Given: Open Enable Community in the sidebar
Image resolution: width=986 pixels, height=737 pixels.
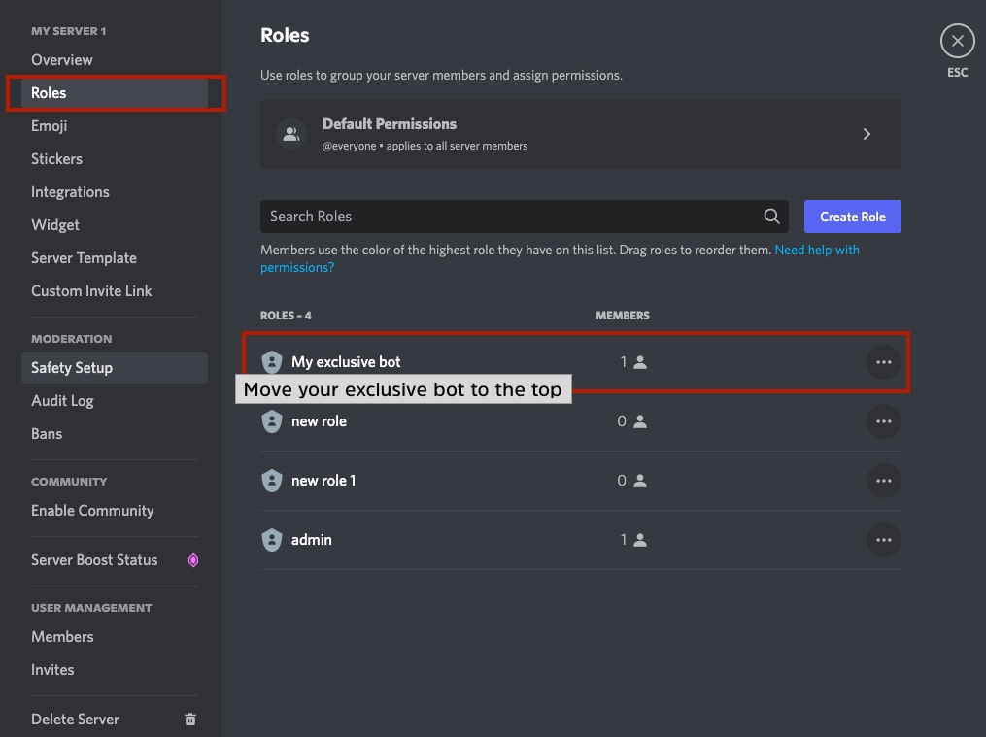Looking at the screenshot, I should click(x=92, y=511).
